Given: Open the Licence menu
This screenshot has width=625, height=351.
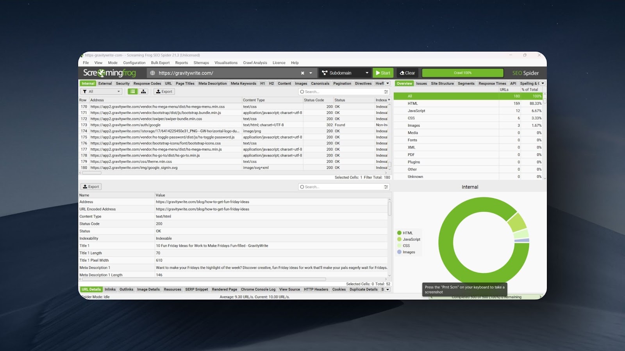Looking at the screenshot, I should click(279, 63).
